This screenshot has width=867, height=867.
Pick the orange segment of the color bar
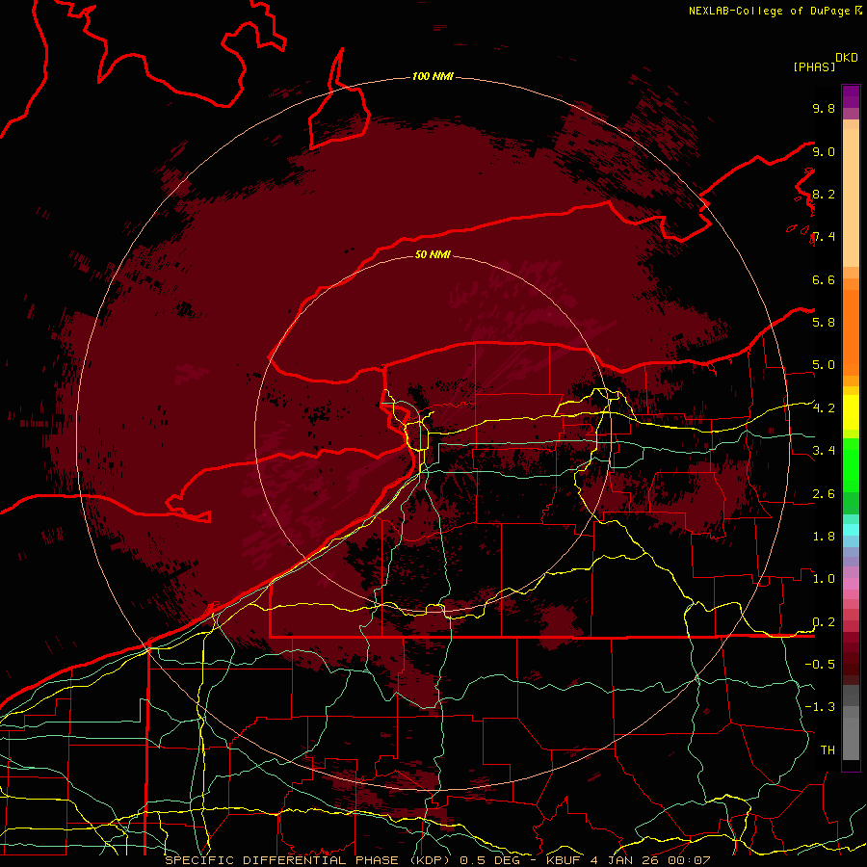click(851, 331)
